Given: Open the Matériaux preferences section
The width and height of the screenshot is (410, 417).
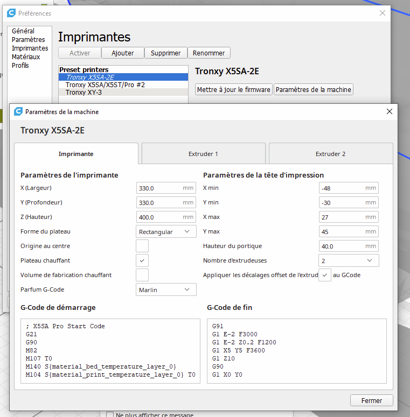Looking at the screenshot, I should (26, 57).
